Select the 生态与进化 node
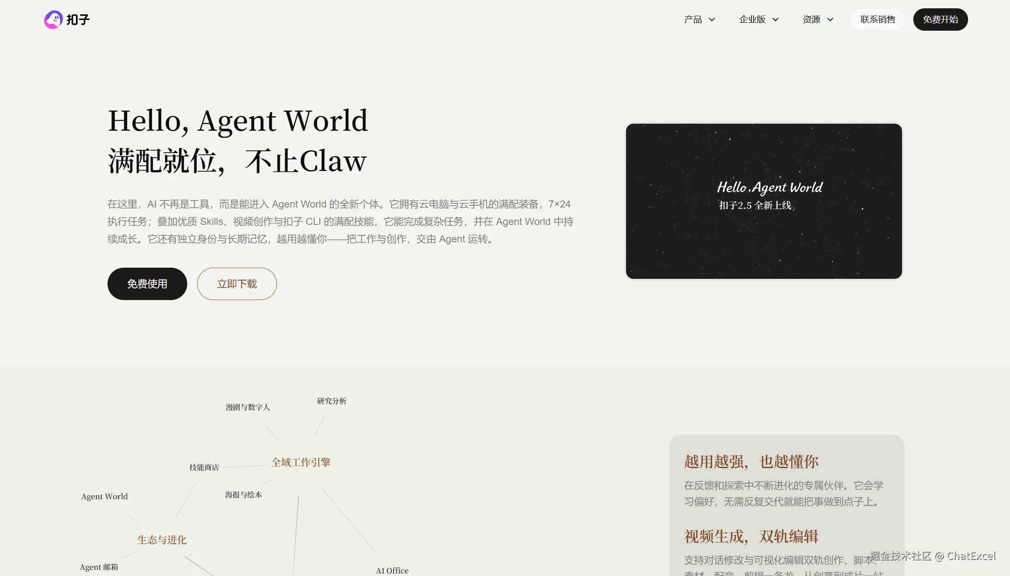Viewport: 1010px width, 576px height. pos(162,540)
